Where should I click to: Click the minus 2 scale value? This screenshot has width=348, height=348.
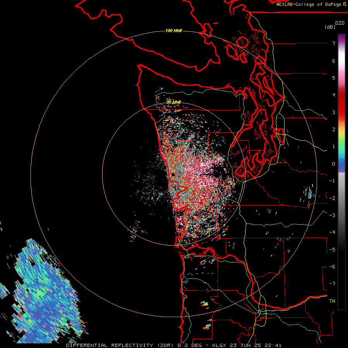tap(332, 198)
